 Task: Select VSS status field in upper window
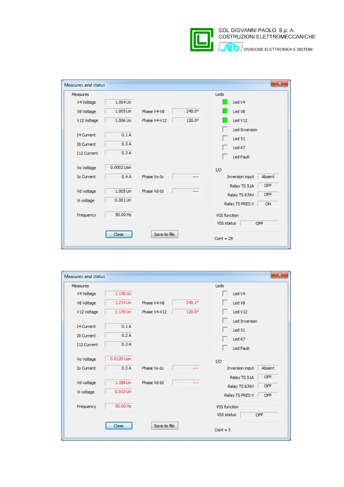[259, 223]
